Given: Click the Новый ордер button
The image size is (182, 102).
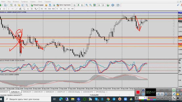Looking at the screenshot, I should [37, 5].
